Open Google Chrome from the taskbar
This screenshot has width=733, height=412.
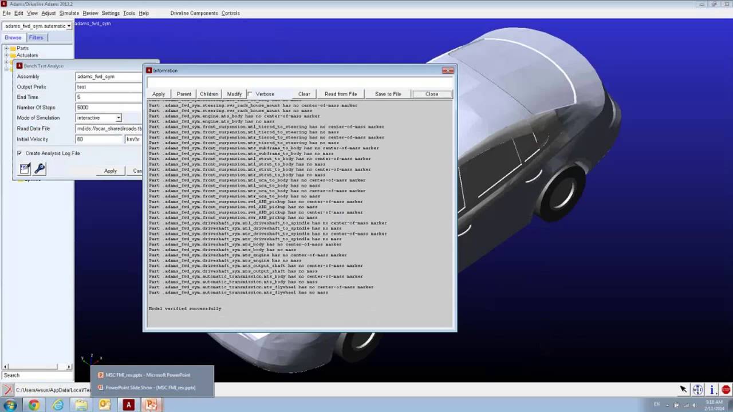pos(34,405)
